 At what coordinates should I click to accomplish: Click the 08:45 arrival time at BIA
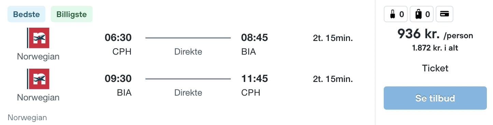[254, 38]
